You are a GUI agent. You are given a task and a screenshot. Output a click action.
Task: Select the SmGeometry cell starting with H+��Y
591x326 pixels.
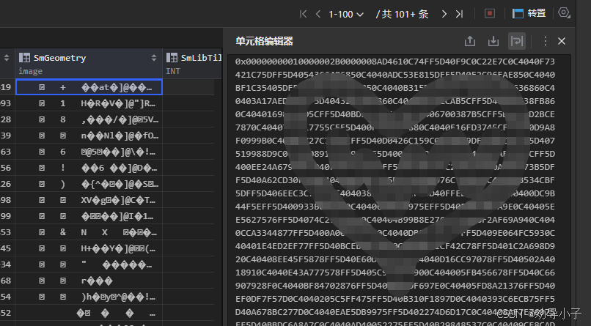point(89,248)
